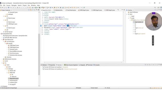Click the Debug bug icon in toolbar
The image size is (162, 91).
[32, 8]
